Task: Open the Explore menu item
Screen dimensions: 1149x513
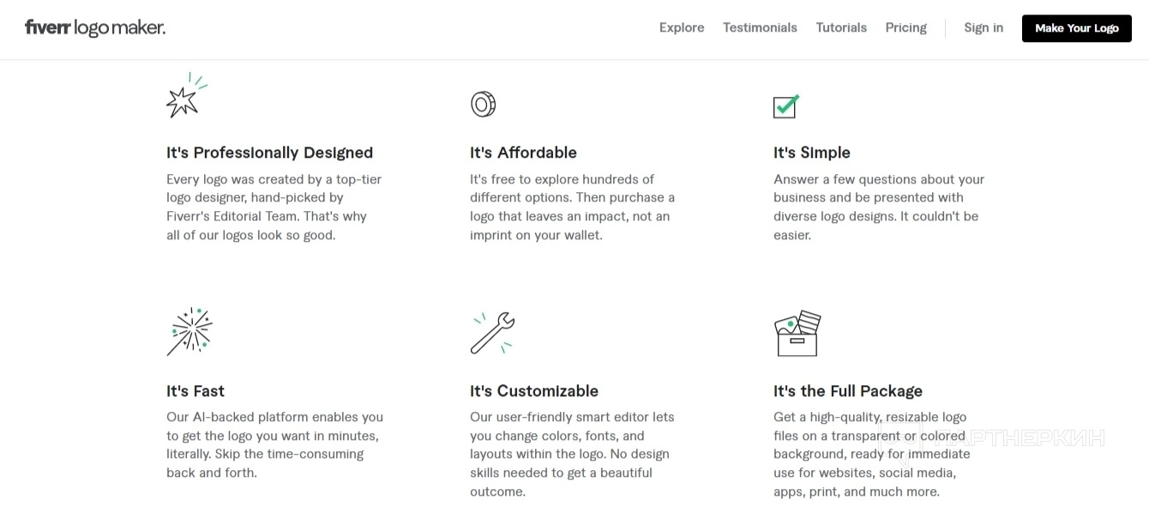Action: 682,27
